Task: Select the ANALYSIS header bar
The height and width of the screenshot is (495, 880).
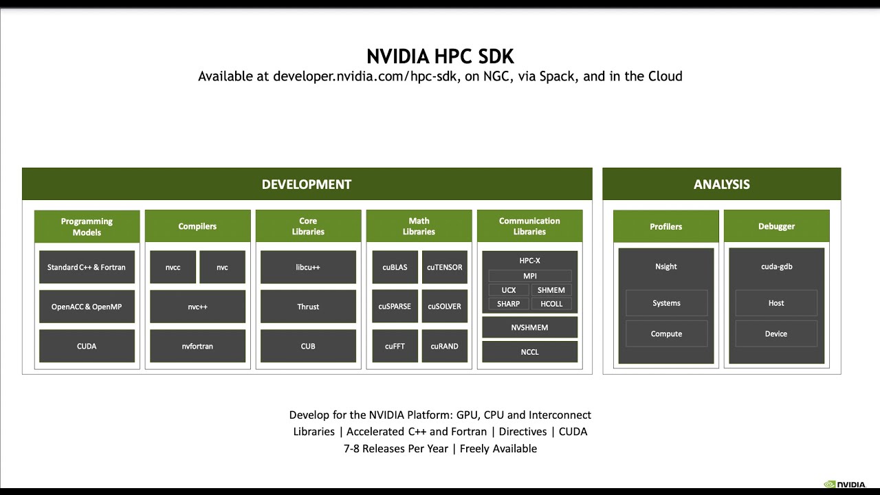Action: [721, 184]
